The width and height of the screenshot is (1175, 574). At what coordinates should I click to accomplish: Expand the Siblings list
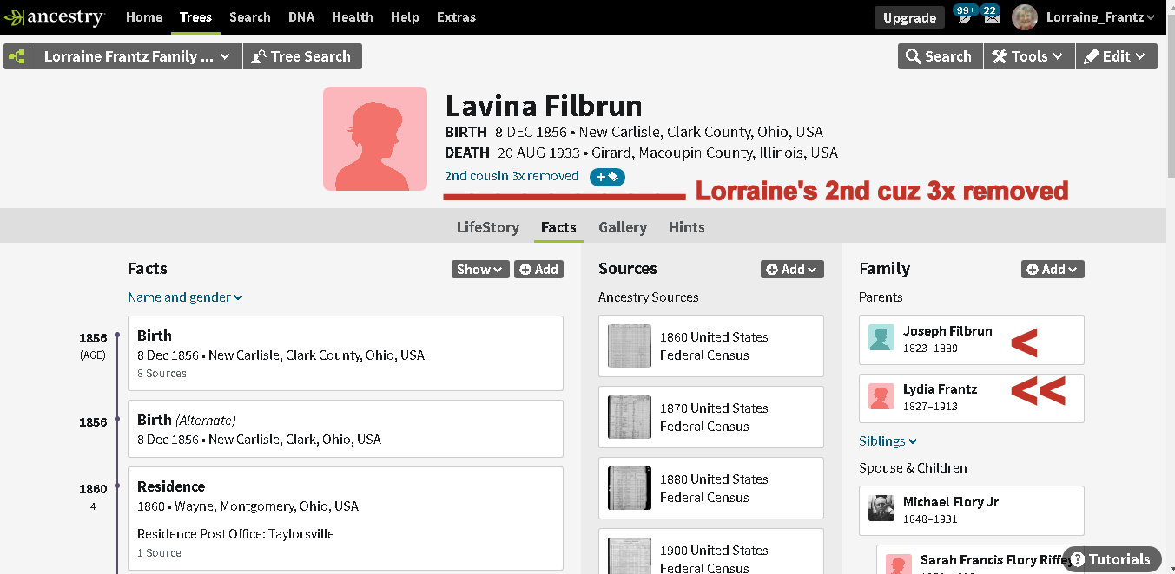coord(888,441)
